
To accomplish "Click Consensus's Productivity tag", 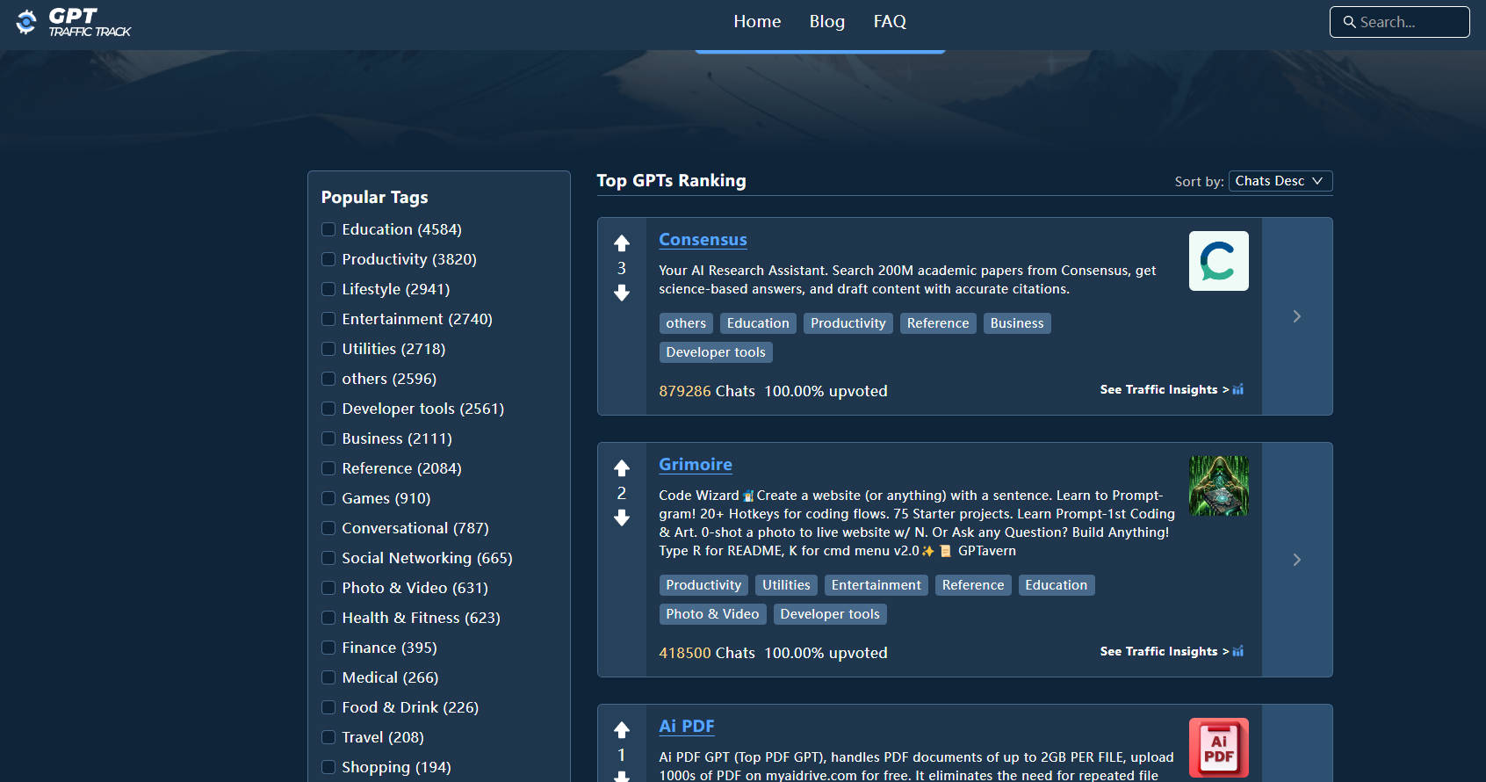I will coord(848,323).
